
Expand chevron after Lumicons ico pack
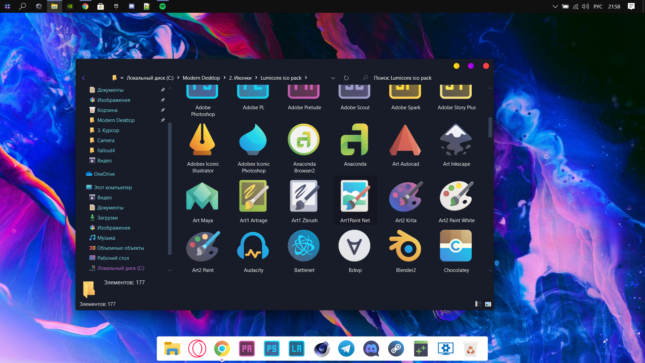306,78
